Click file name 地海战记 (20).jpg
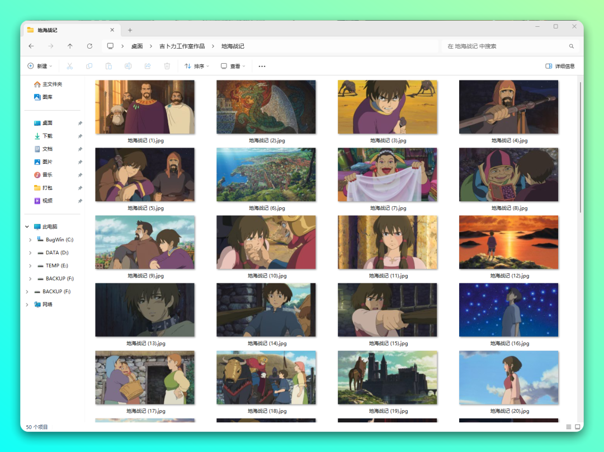604x452 pixels. coord(509,411)
